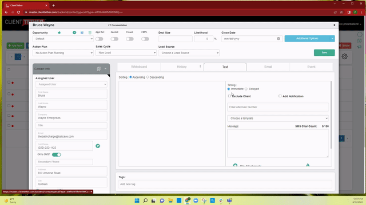Open Zoom from the taskbar
This screenshot has width=366, height=205.
tap(196, 200)
